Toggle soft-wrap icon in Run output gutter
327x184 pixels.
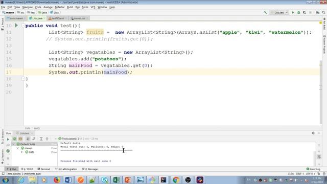pyautogui.click(x=319, y=157)
